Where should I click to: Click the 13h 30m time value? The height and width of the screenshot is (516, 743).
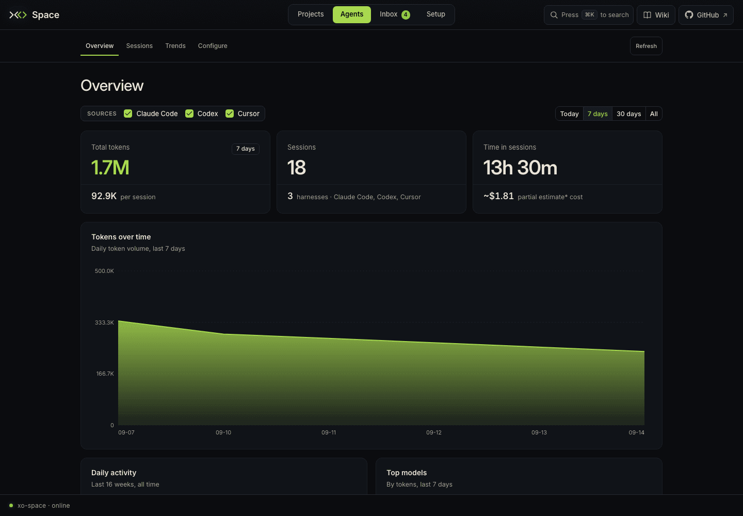(x=520, y=168)
